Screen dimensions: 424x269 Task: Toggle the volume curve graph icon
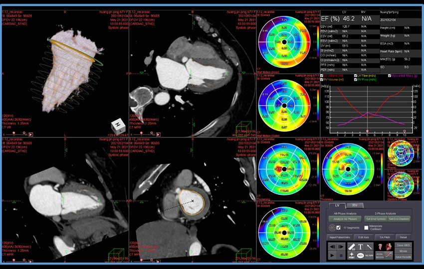[389, 256]
